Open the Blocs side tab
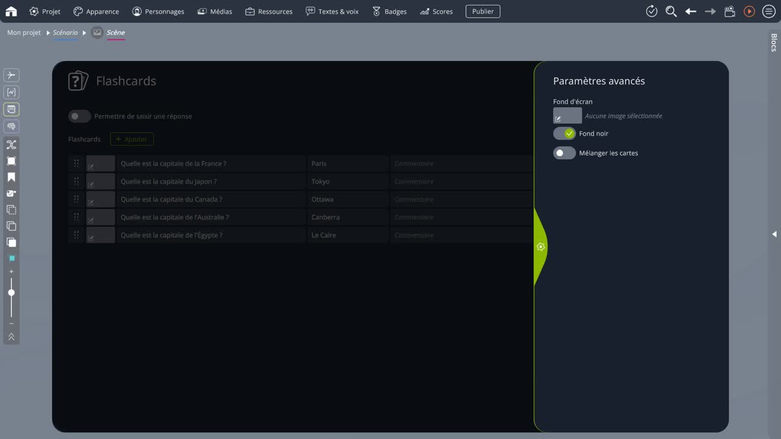Viewport: 781px width, 439px height. click(x=774, y=43)
